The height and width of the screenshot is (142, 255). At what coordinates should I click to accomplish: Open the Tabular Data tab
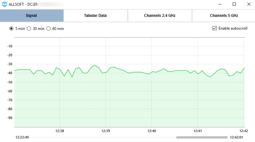pyautogui.click(x=95, y=16)
